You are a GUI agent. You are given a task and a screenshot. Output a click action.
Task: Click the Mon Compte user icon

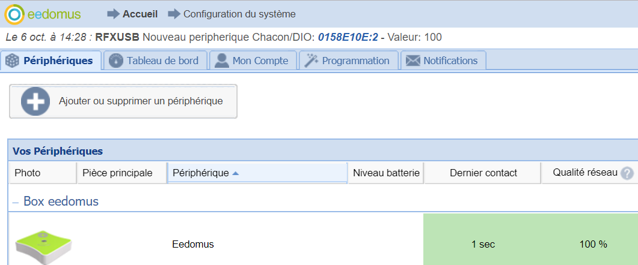point(222,61)
